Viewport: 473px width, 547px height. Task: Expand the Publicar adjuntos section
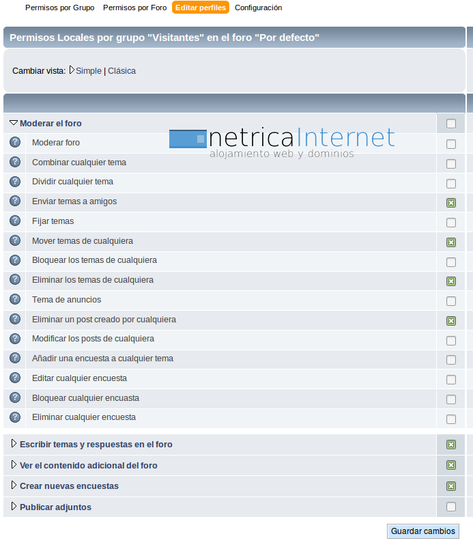pos(14,507)
